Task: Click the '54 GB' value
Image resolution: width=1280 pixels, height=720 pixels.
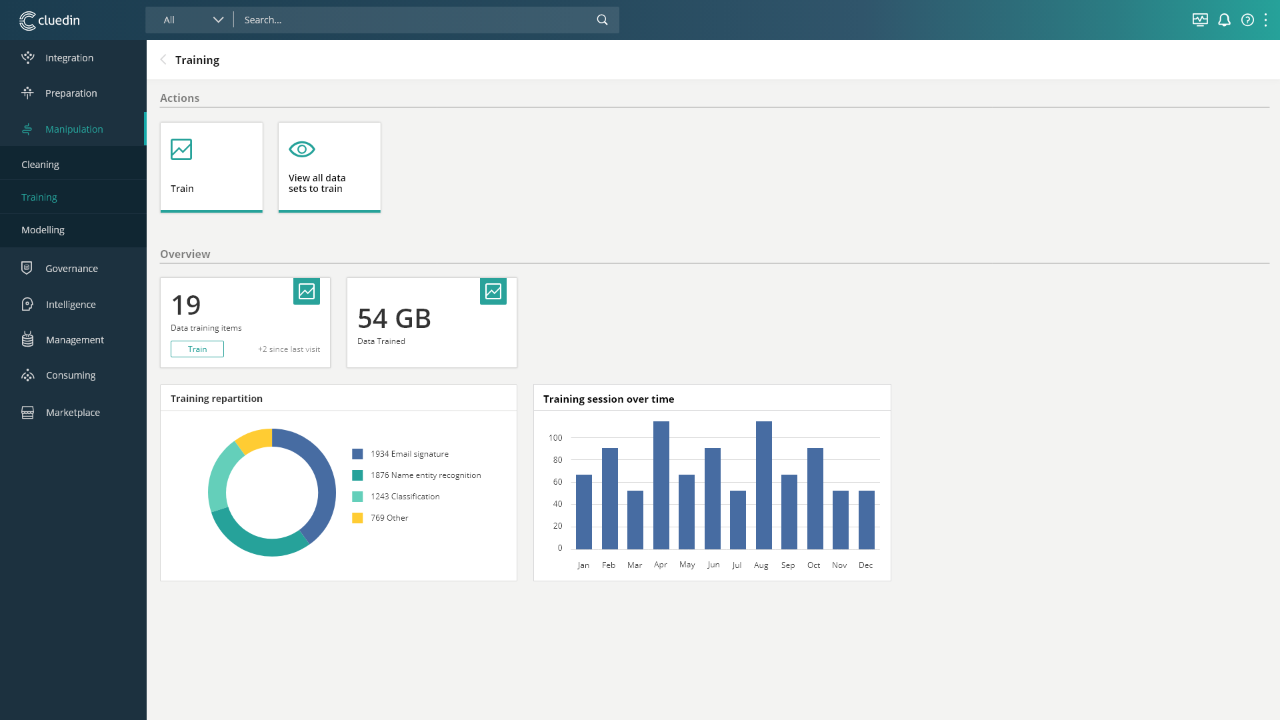Action: (394, 319)
